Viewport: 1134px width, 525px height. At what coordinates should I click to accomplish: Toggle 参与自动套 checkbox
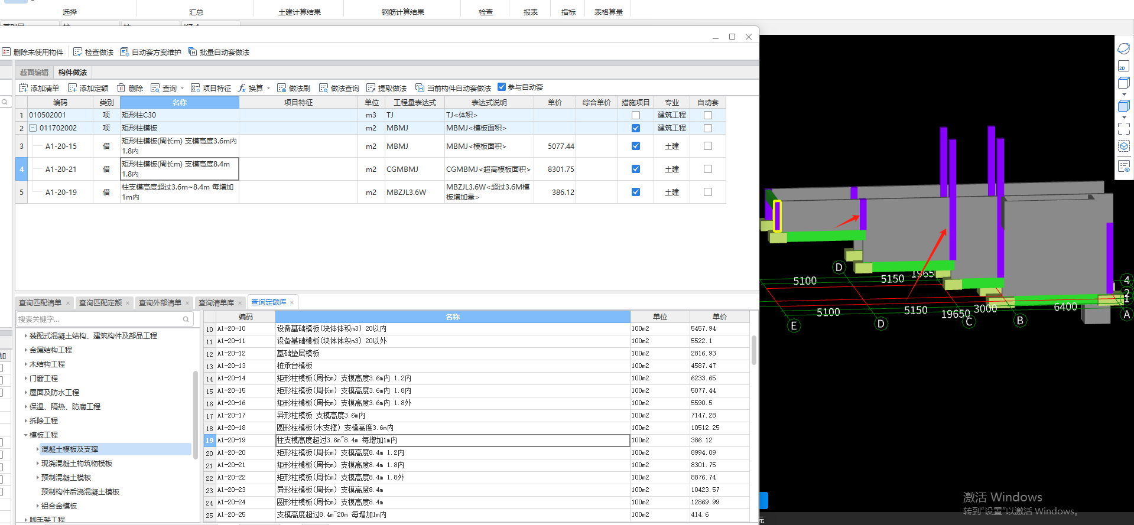502,87
